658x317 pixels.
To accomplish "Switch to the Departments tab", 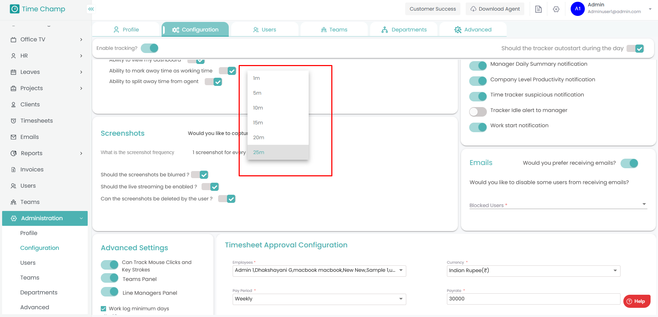I will pos(404,29).
